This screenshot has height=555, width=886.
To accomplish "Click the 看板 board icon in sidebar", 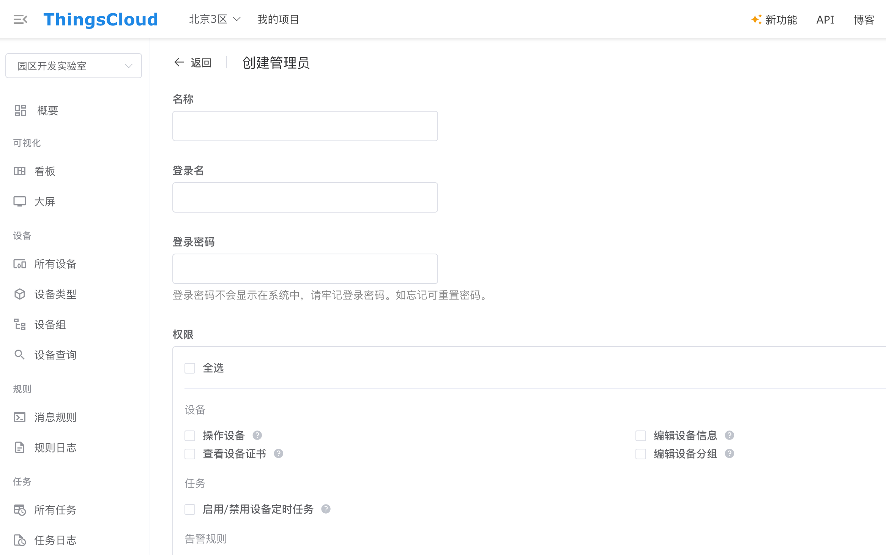I will [x=20, y=171].
